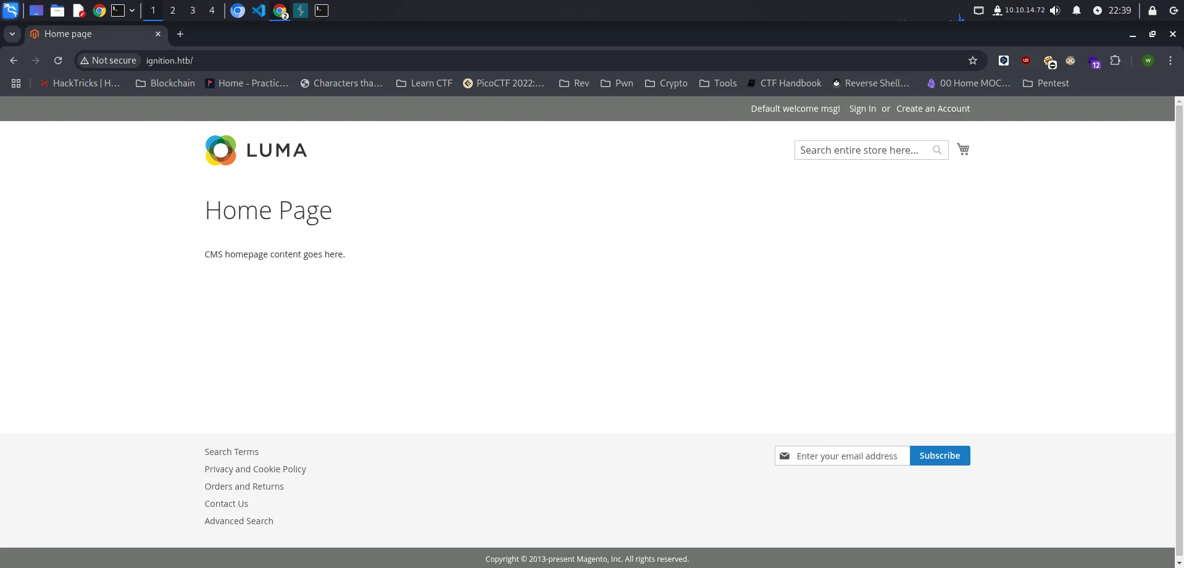The image size is (1184, 568).
Task: Open a new browser tab
Action: (x=180, y=34)
